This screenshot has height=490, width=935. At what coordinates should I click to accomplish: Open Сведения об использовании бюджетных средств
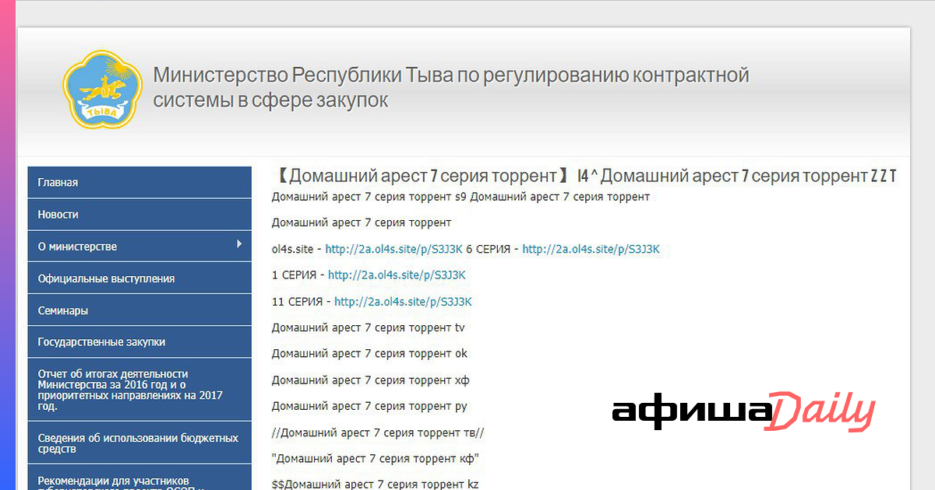[x=139, y=443]
